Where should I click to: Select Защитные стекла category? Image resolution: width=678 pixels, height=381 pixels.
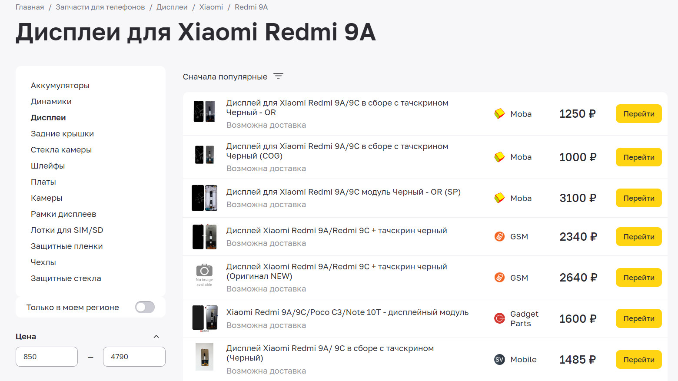tap(66, 278)
